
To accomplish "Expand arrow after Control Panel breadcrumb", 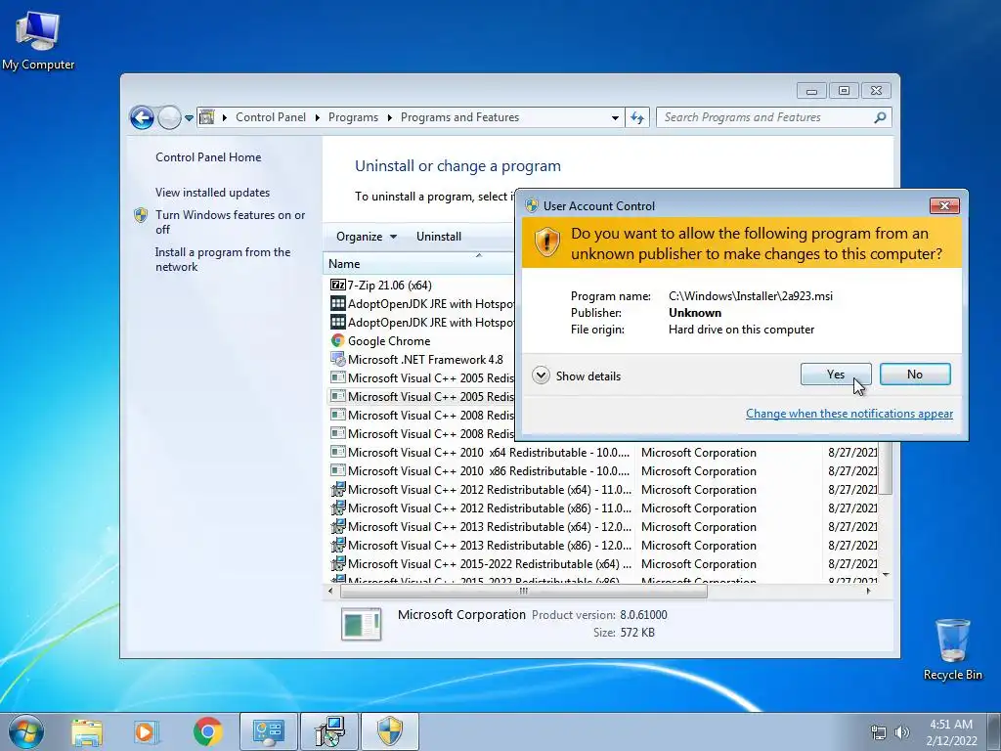I will [318, 117].
